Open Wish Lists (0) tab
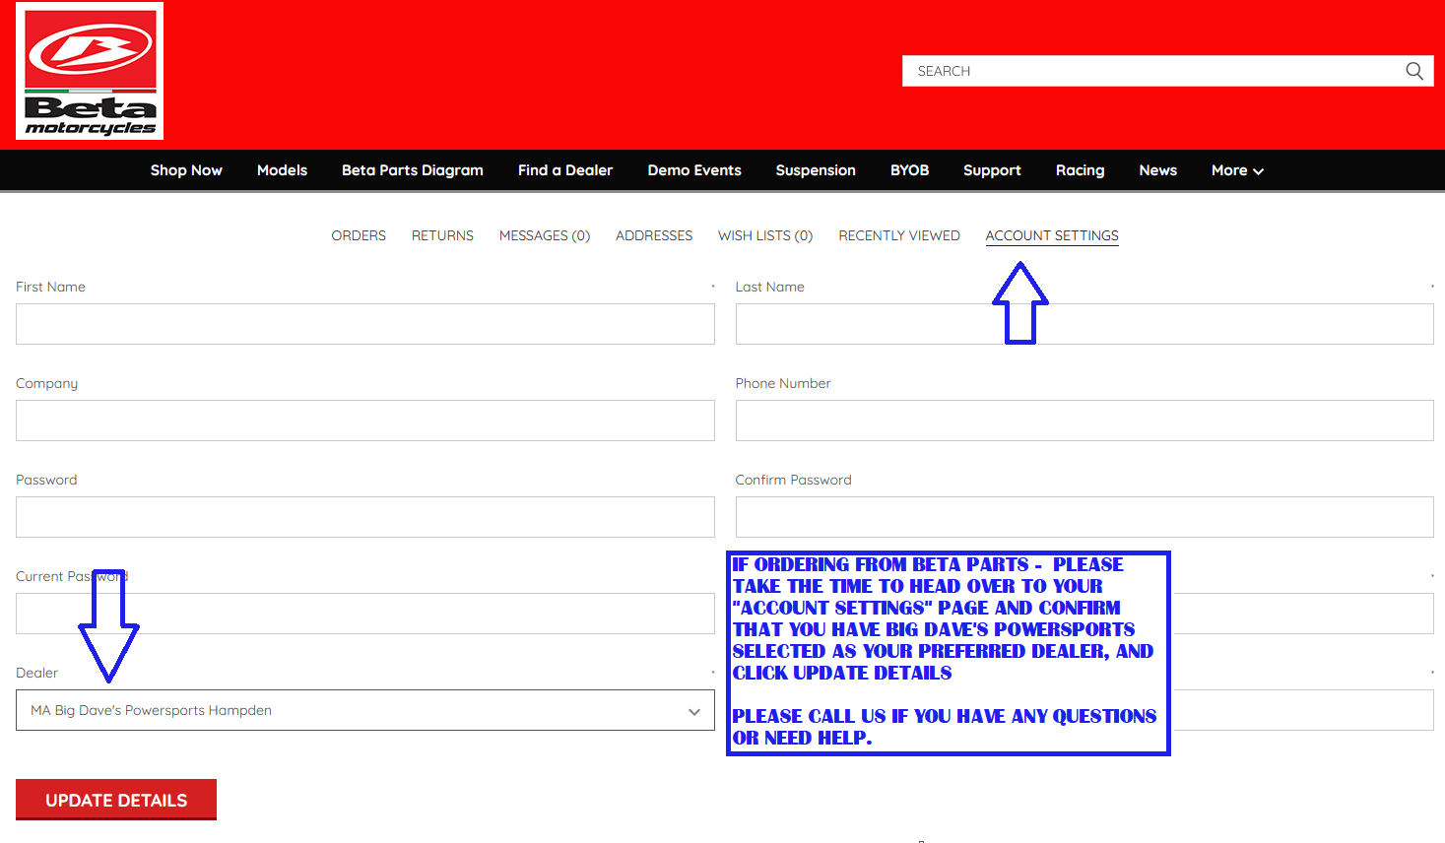The width and height of the screenshot is (1445, 843). pyautogui.click(x=765, y=235)
